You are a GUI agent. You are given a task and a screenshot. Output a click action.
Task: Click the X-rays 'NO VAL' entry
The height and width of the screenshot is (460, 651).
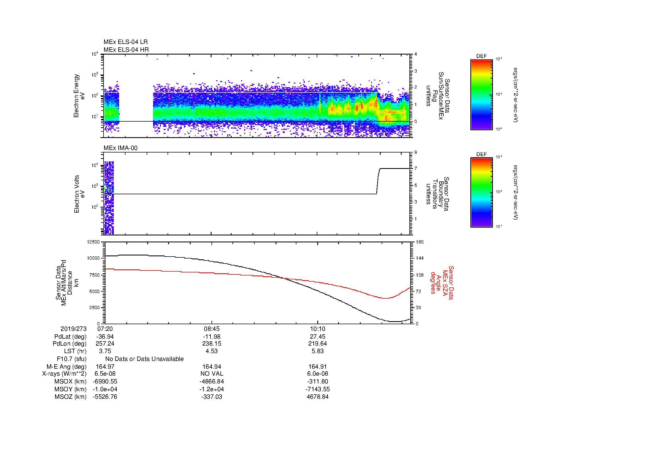click(x=212, y=374)
